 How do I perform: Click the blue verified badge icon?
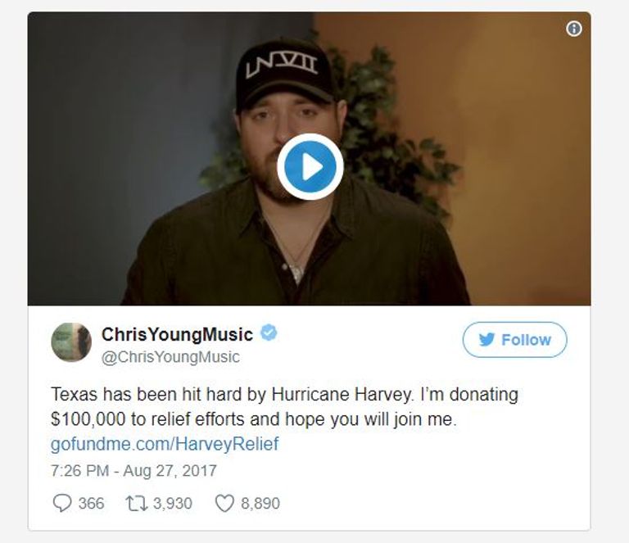click(269, 333)
